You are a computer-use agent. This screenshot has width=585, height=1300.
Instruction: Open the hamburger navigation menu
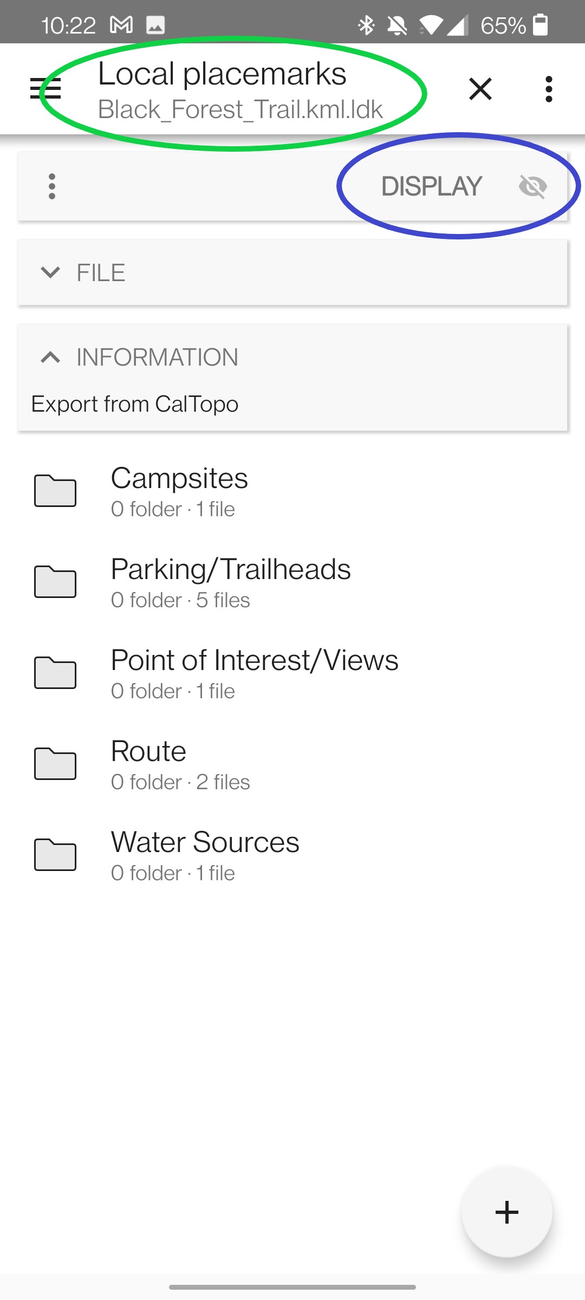45,89
